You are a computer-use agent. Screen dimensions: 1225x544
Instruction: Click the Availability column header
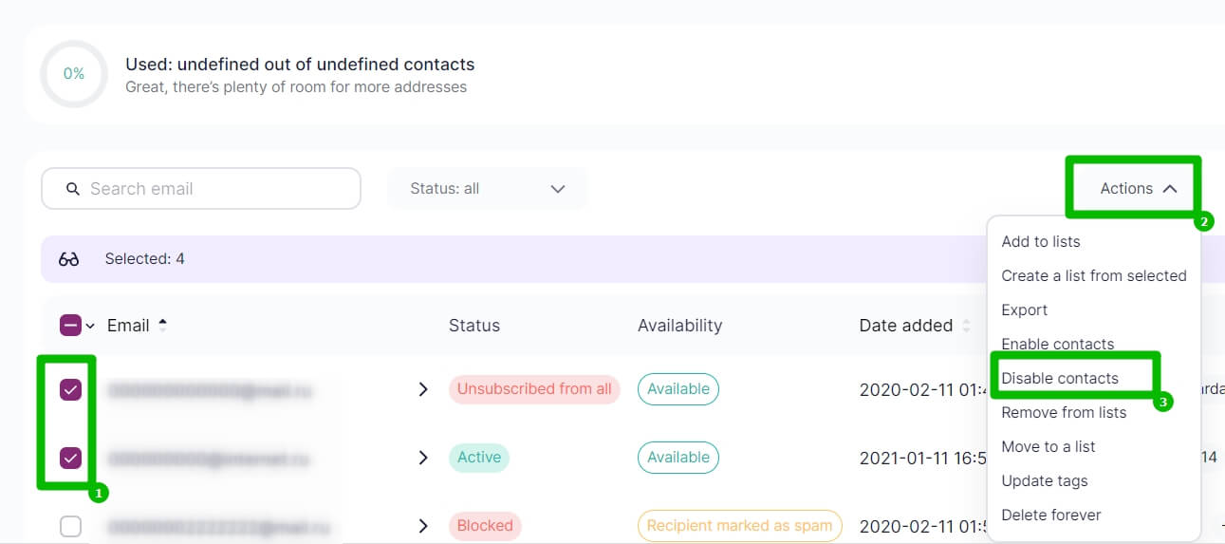tap(679, 326)
